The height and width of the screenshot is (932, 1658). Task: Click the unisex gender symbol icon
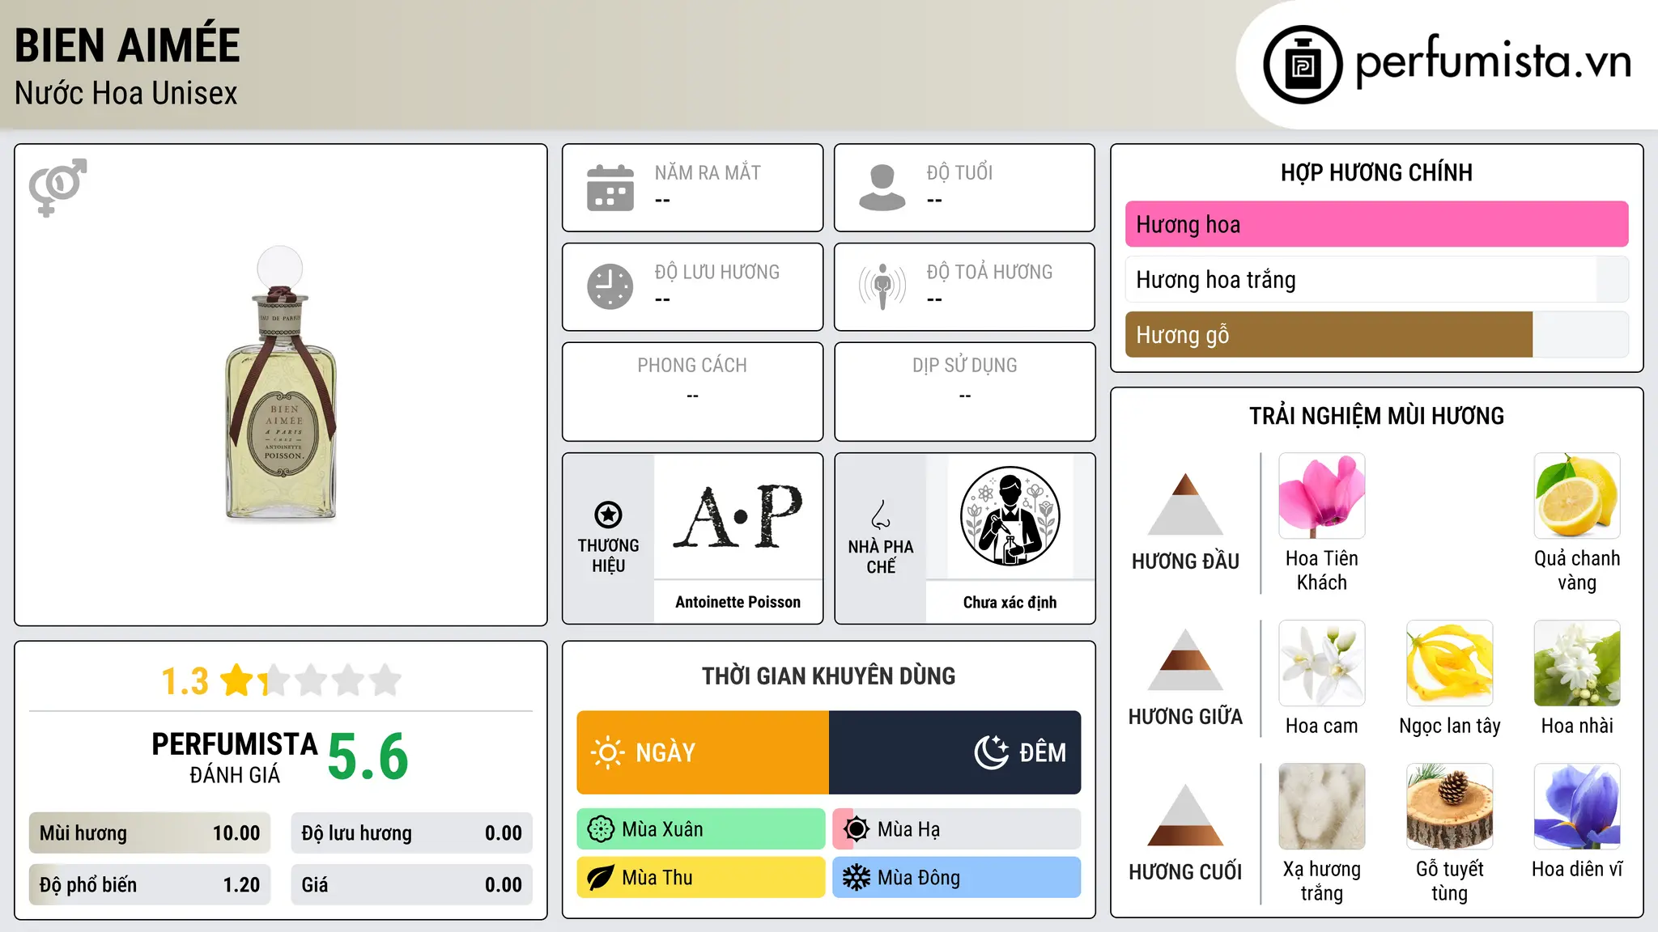[x=57, y=187]
